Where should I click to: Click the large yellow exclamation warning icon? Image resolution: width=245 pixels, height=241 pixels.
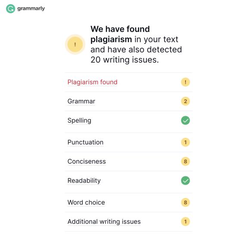click(x=75, y=44)
